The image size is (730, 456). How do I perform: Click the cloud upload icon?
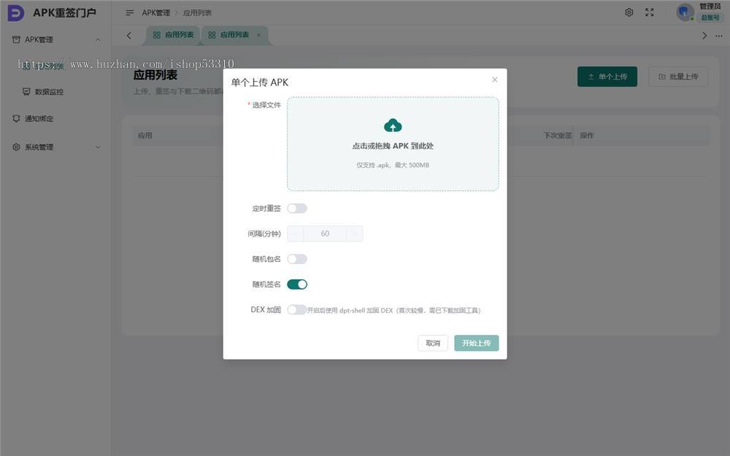point(393,125)
